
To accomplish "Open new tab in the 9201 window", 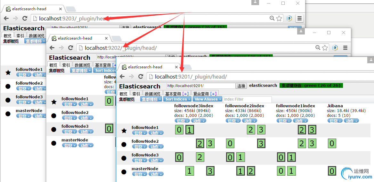I will 187,67.
